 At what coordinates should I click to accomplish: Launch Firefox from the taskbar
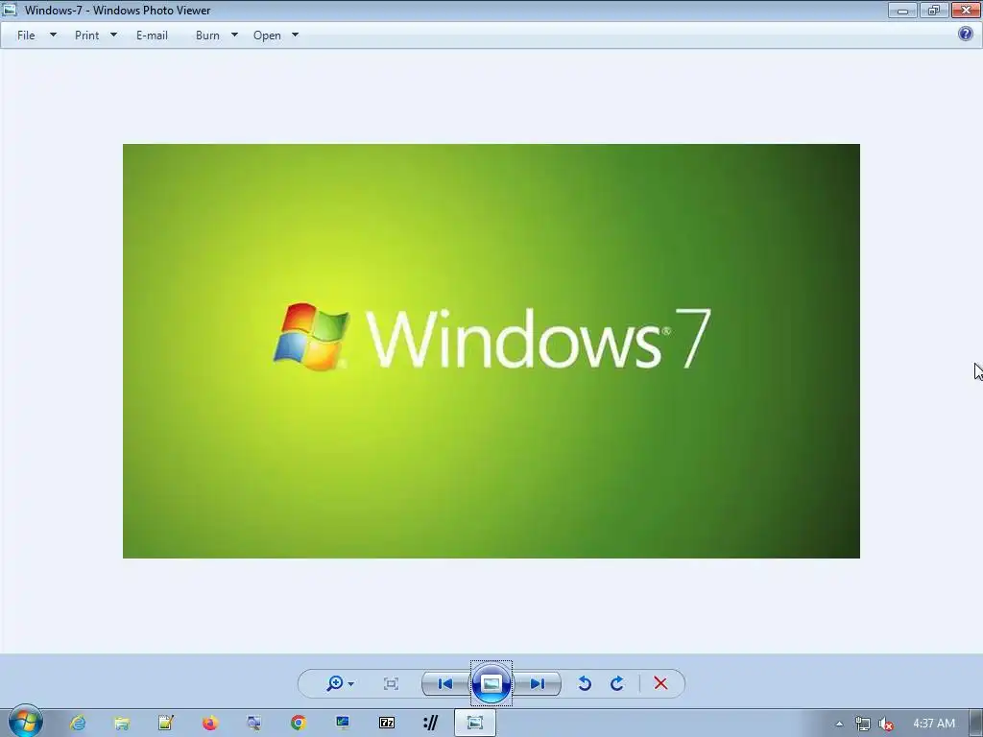[x=210, y=724]
